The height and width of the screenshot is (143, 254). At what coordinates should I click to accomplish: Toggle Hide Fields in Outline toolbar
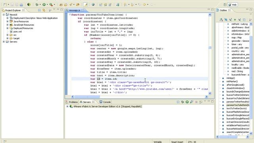(226, 20)
